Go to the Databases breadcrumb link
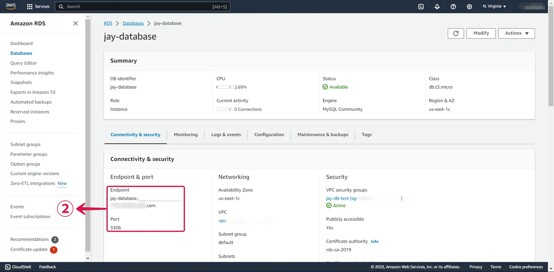The width and height of the screenshot is (554, 272). (x=133, y=23)
